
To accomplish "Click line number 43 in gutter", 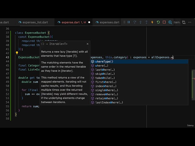I will tap(7, 57).
